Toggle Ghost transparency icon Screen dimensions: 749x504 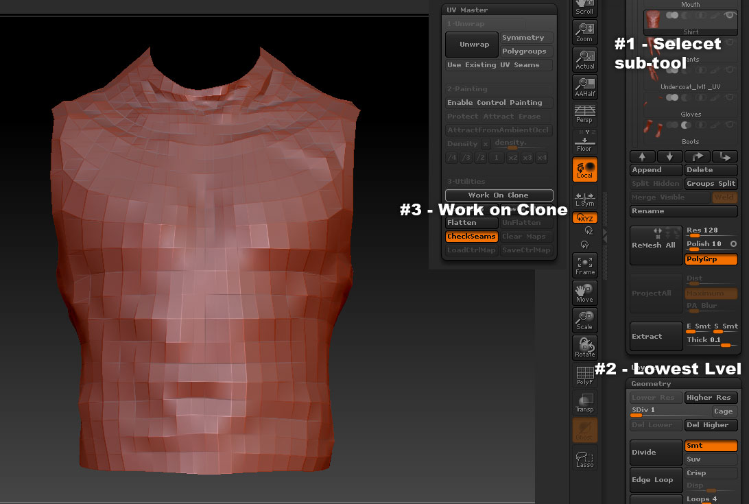pos(584,430)
